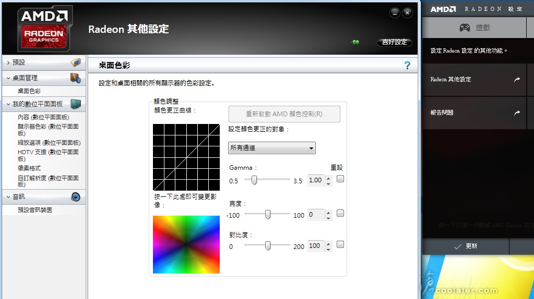Click the rainbow color preview image
This screenshot has height=299, width=534.
(186, 244)
